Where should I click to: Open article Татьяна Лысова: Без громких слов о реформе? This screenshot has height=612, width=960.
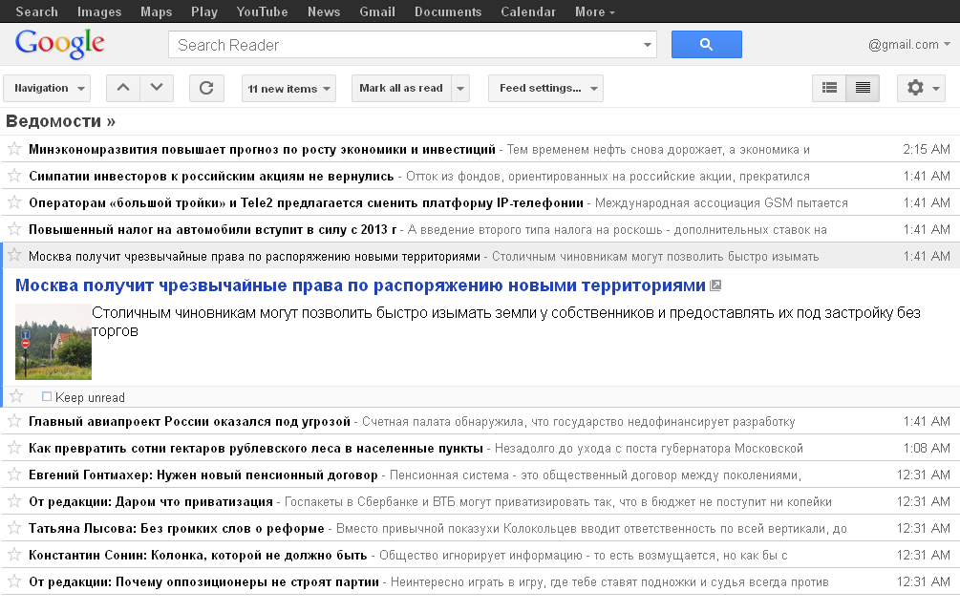[177, 528]
